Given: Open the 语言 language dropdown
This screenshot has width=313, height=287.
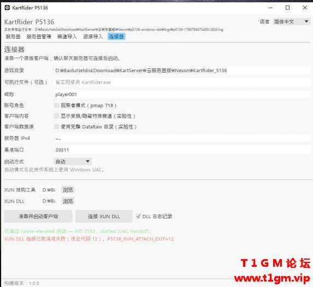Looking at the screenshot, I should coord(292,21).
